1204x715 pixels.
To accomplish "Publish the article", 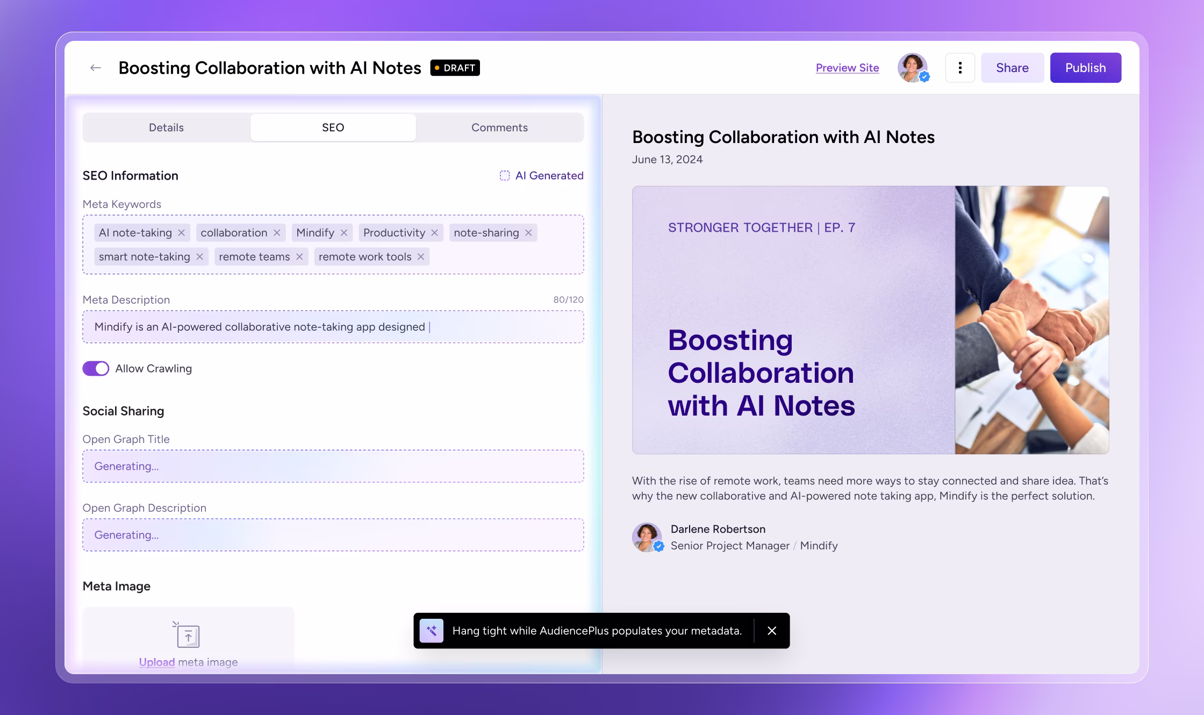I will [1086, 68].
